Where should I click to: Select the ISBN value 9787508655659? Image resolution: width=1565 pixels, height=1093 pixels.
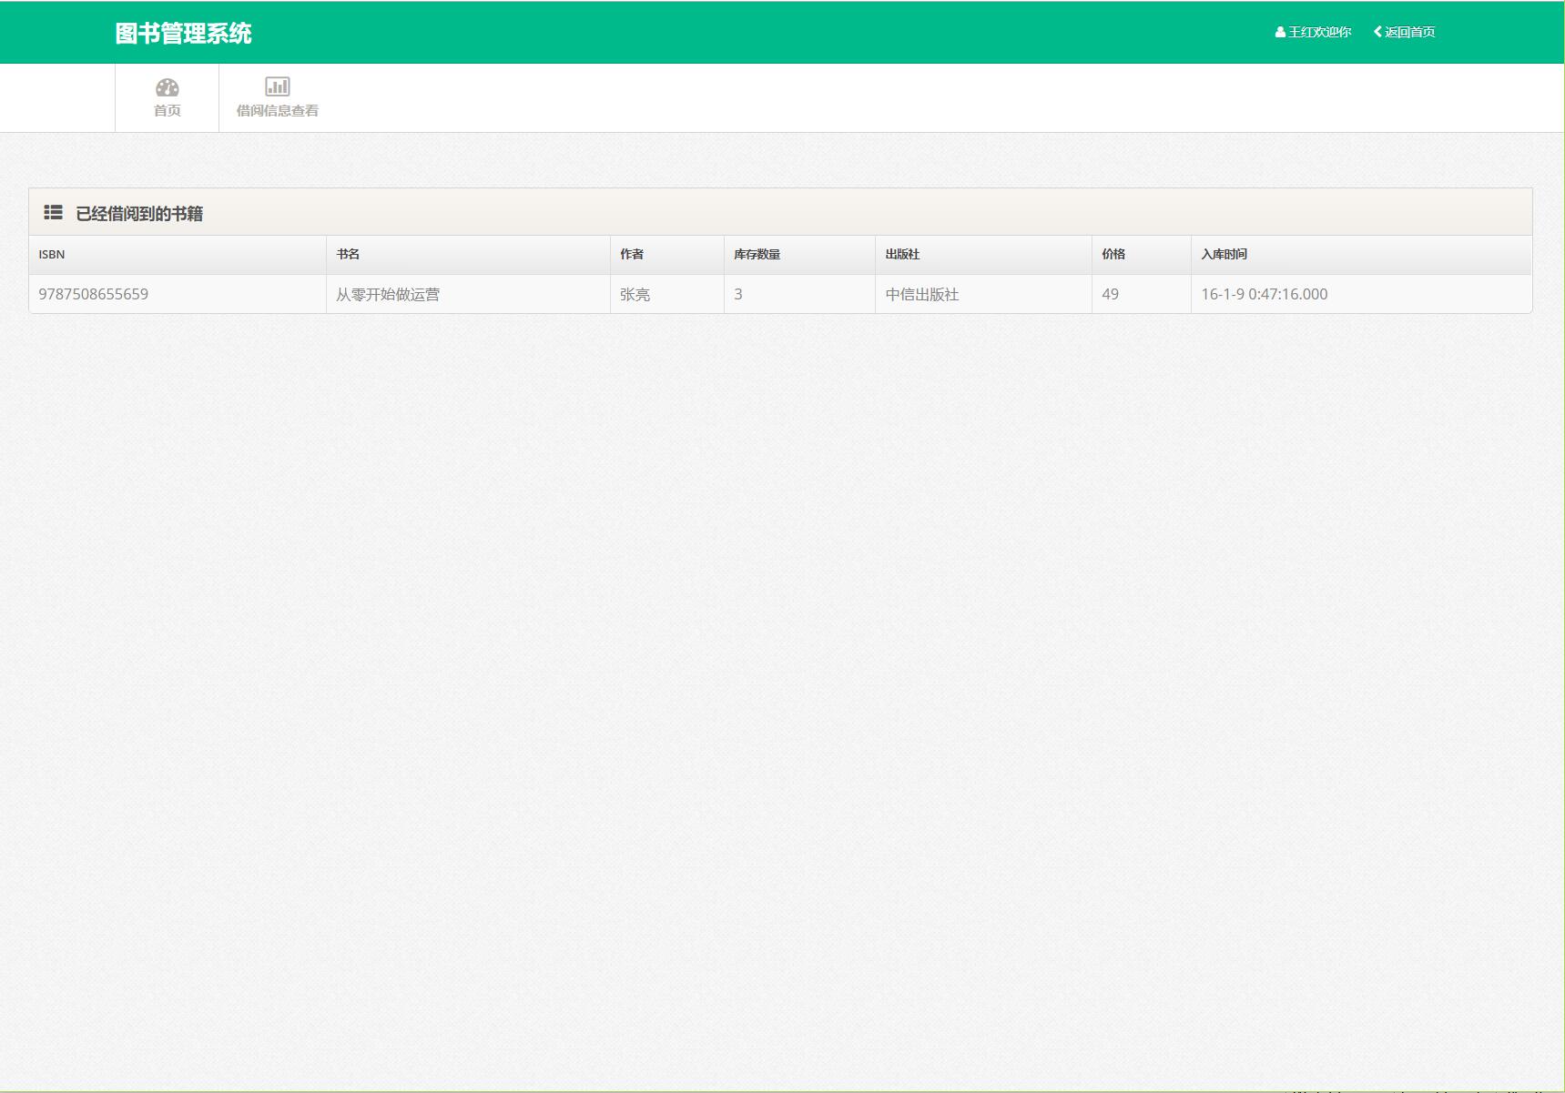94,294
